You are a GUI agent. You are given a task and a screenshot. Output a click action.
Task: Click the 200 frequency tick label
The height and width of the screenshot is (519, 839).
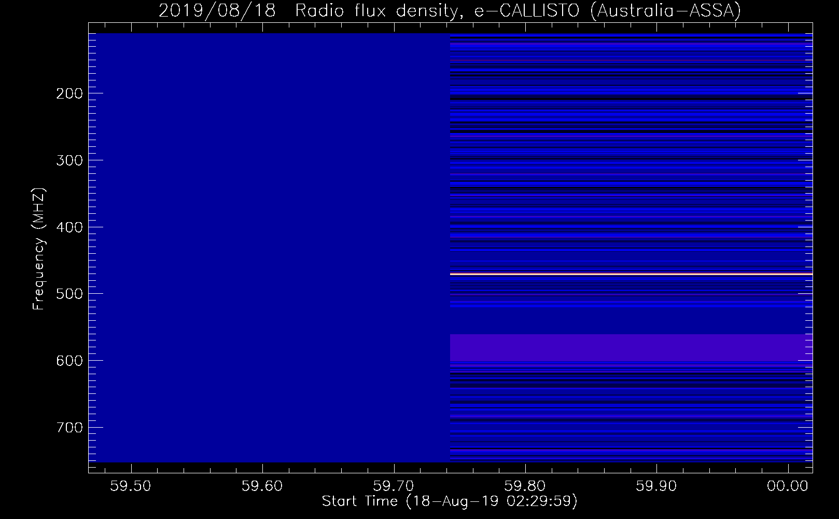pos(69,93)
